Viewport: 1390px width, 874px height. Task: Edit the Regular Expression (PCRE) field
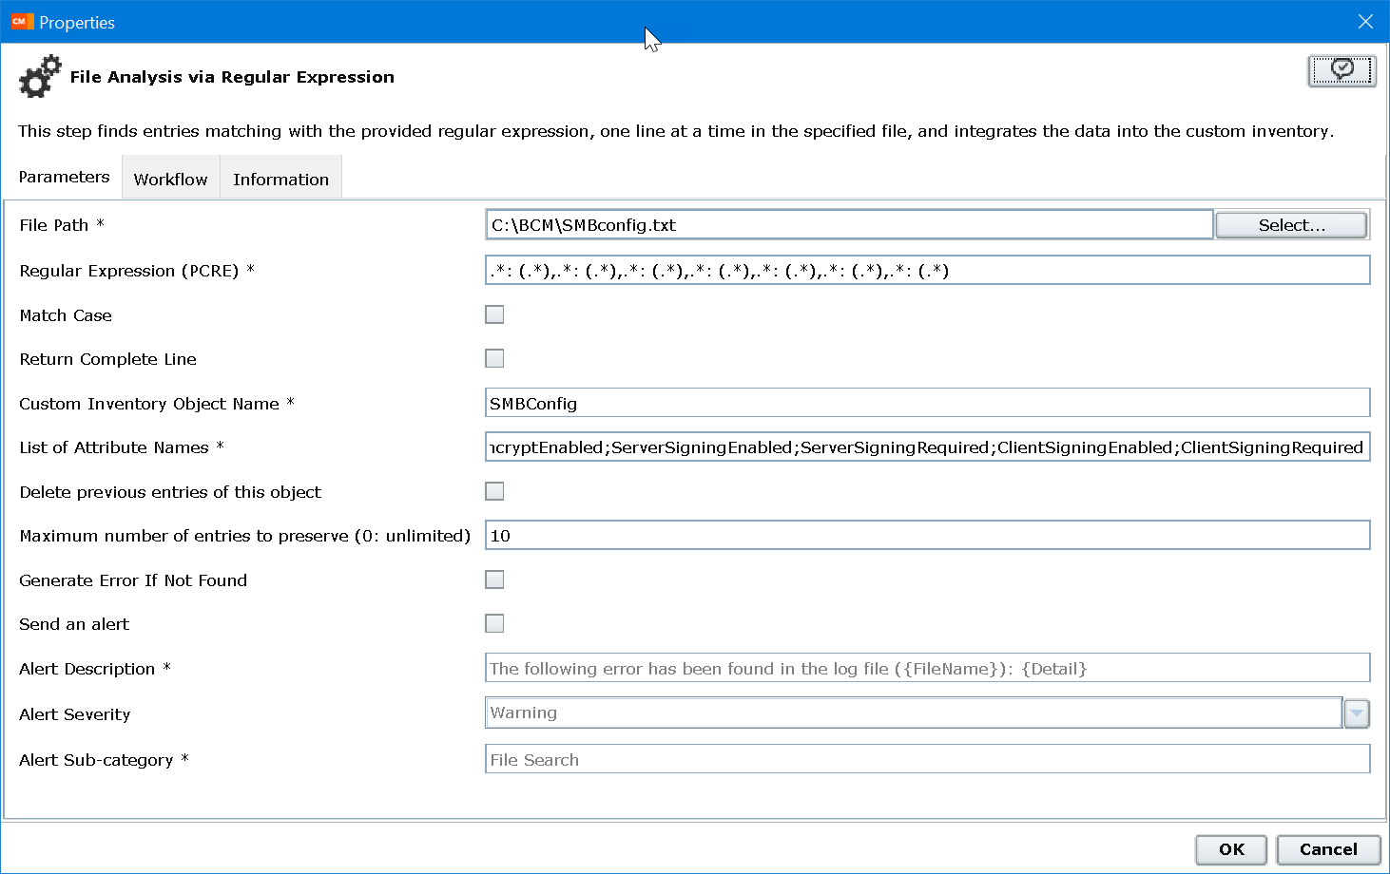point(927,271)
